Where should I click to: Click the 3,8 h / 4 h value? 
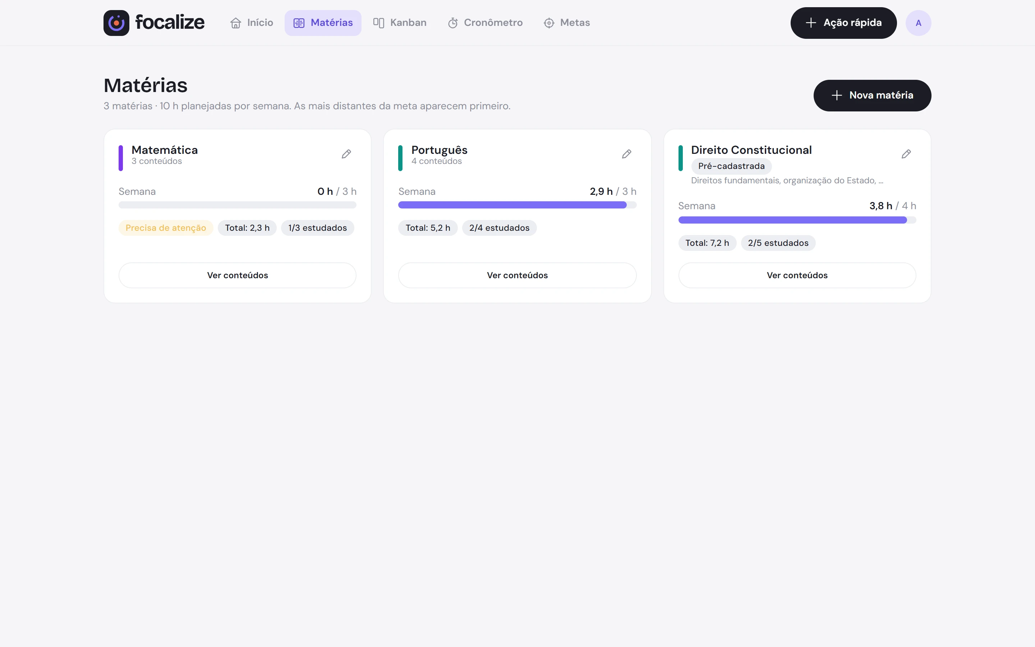point(893,206)
